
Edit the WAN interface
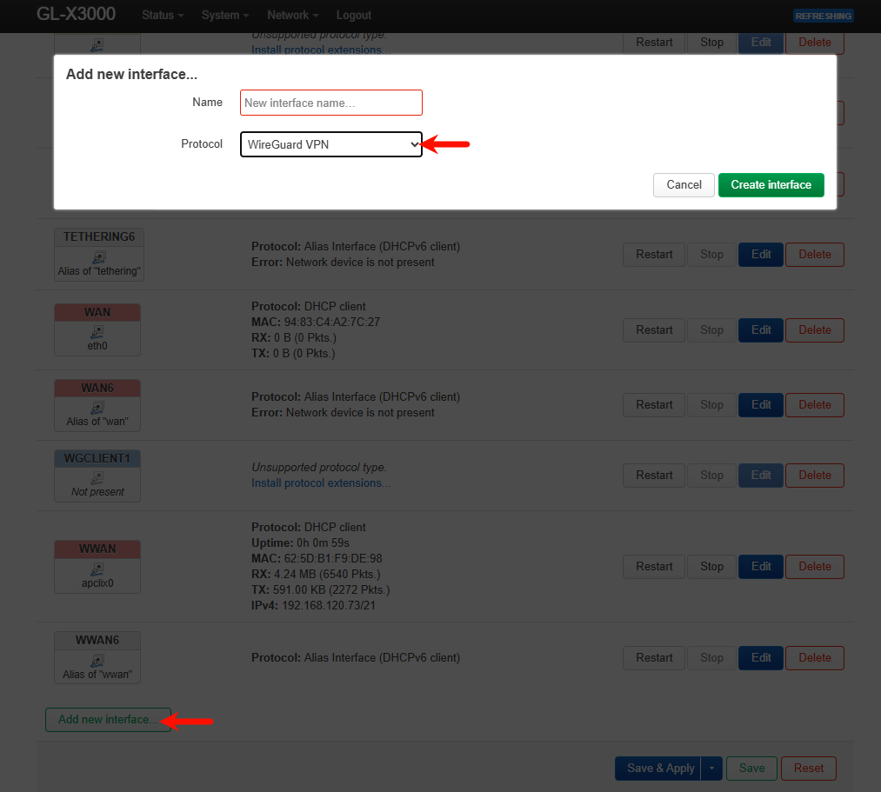click(761, 330)
